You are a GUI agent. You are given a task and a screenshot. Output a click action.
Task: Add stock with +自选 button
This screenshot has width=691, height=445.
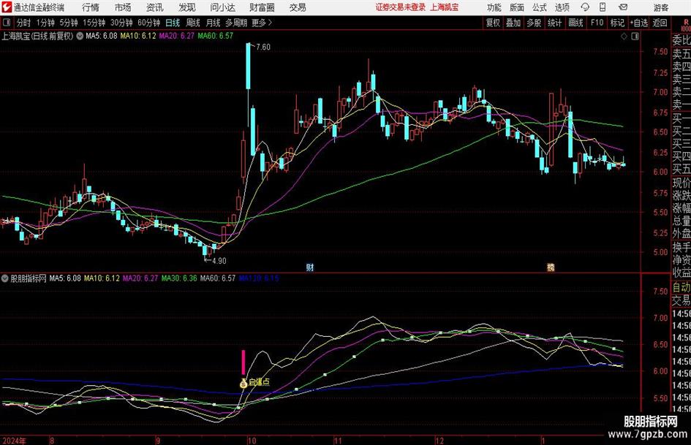(639, 23)
